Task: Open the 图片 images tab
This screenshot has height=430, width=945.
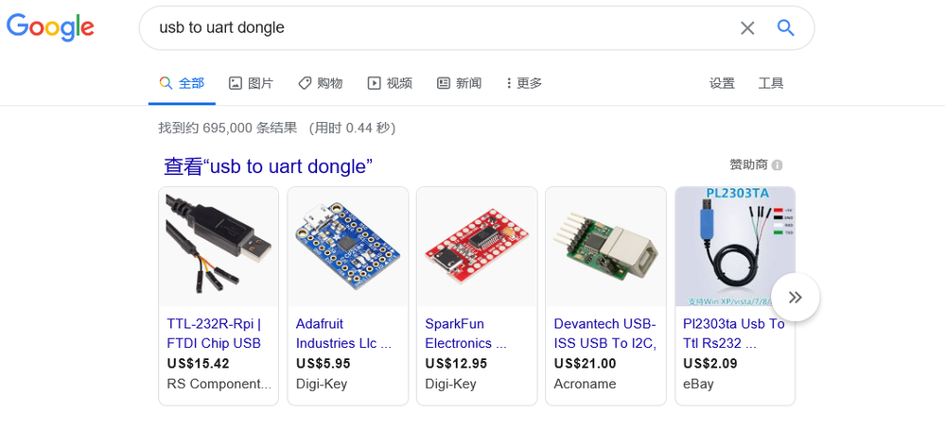Action: 251,83
